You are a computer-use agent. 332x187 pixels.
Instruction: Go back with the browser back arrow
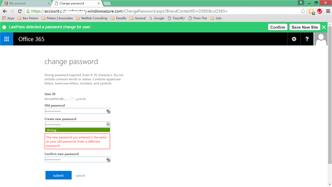coord(5,11)
